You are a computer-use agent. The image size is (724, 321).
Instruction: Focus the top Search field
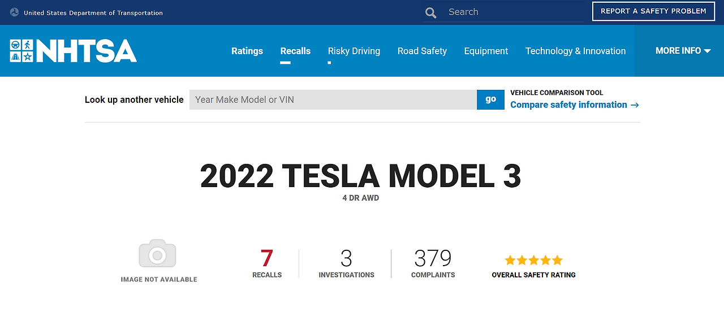tap(515, 12)
